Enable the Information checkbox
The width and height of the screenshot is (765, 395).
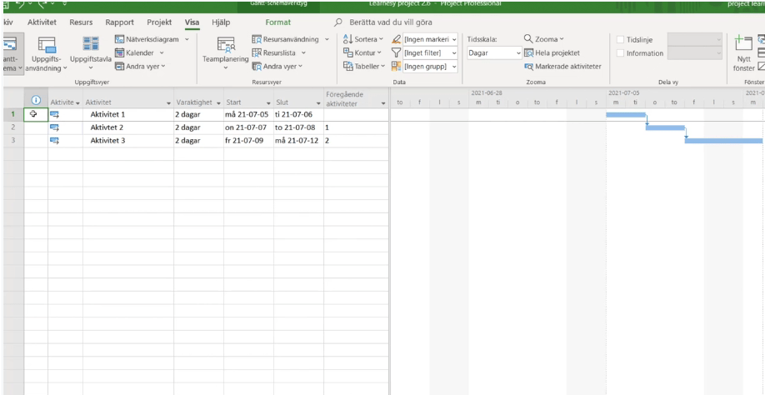[619, 53]
